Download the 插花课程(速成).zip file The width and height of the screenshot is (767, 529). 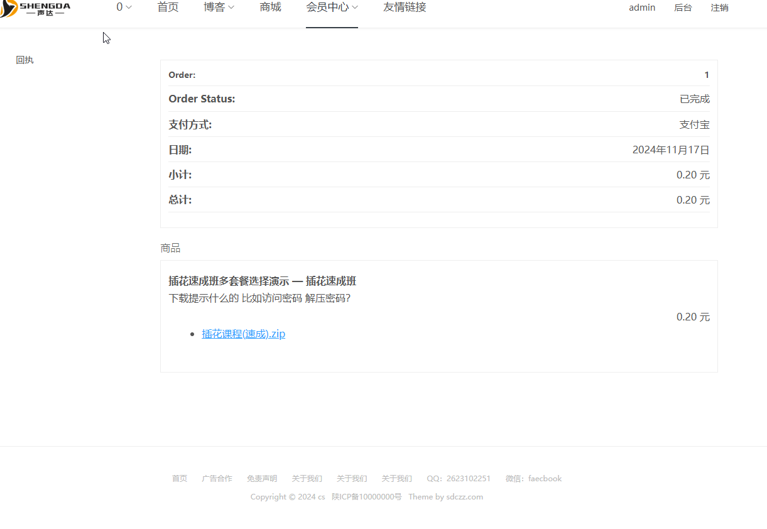pos(243,334)
